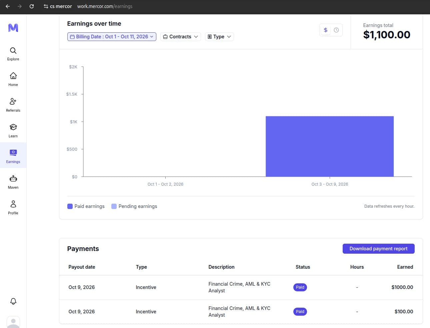
Task: Click the Hours column header
Action: click(x=357, y=267)
